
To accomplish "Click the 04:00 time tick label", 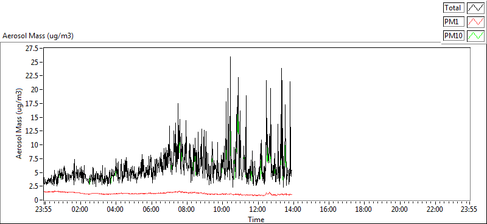I will 116,209.
